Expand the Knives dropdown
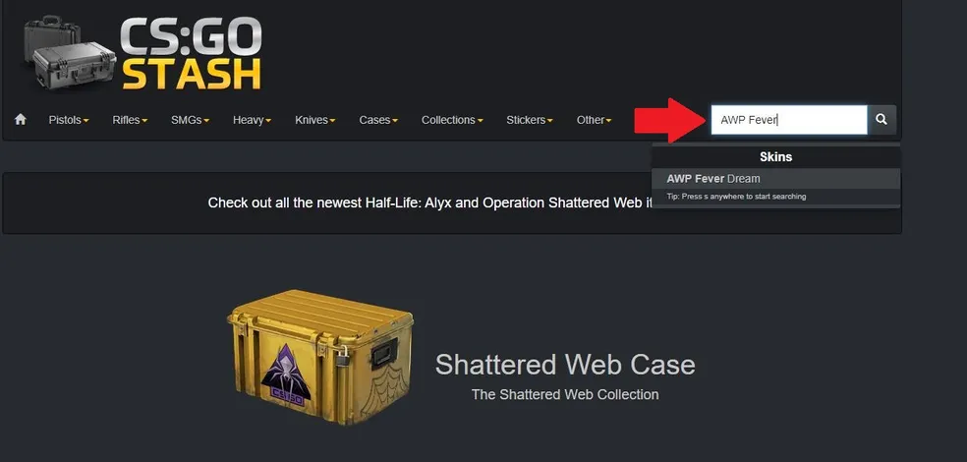 tap(314, 120)
